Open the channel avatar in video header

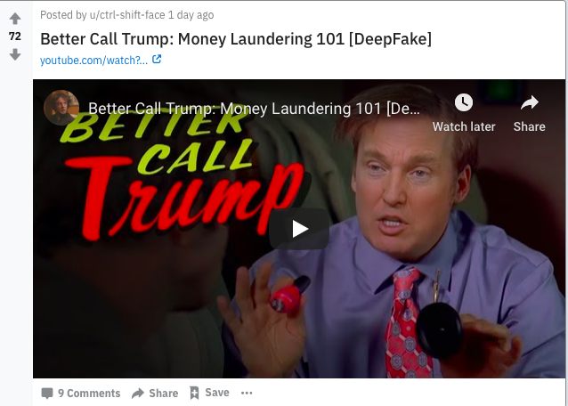[61, 108]
